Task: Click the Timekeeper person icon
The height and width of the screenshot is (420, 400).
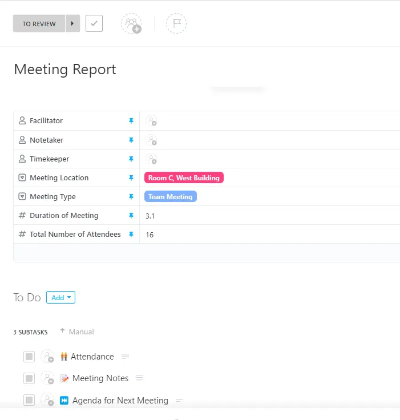Action: 22,159
